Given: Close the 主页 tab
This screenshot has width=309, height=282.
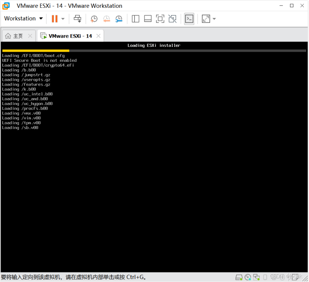Looking at the screenshot, I should click(30, 36).
